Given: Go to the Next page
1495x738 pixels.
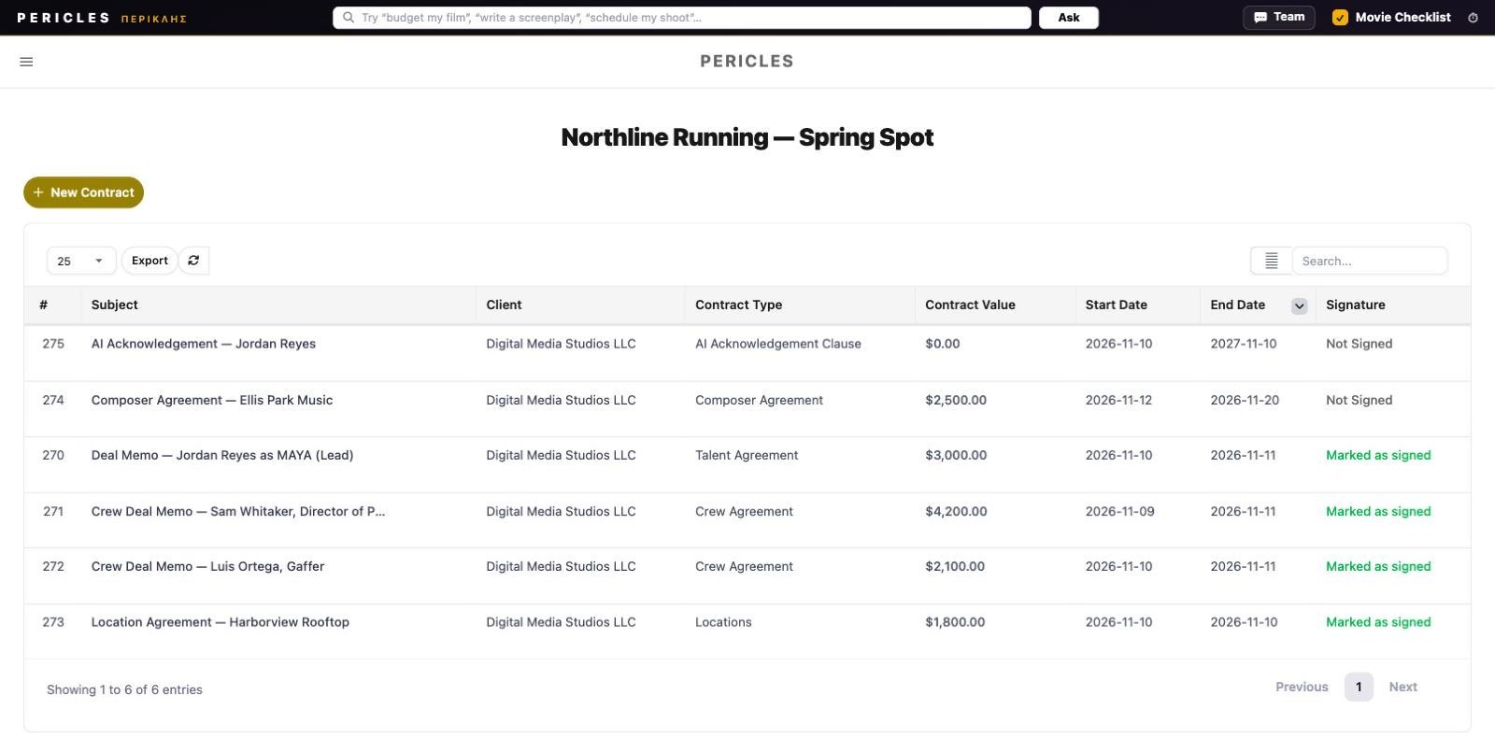Looking at the screenshot, I should [1402, 687].
